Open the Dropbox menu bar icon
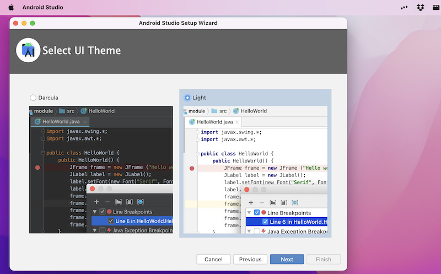 point(421,8)
